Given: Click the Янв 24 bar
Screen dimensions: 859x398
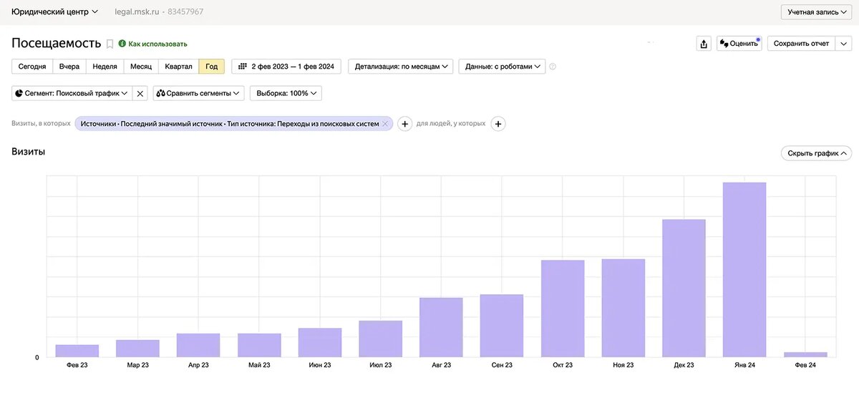Looking at the screenshot, I should tap(744, 270).
